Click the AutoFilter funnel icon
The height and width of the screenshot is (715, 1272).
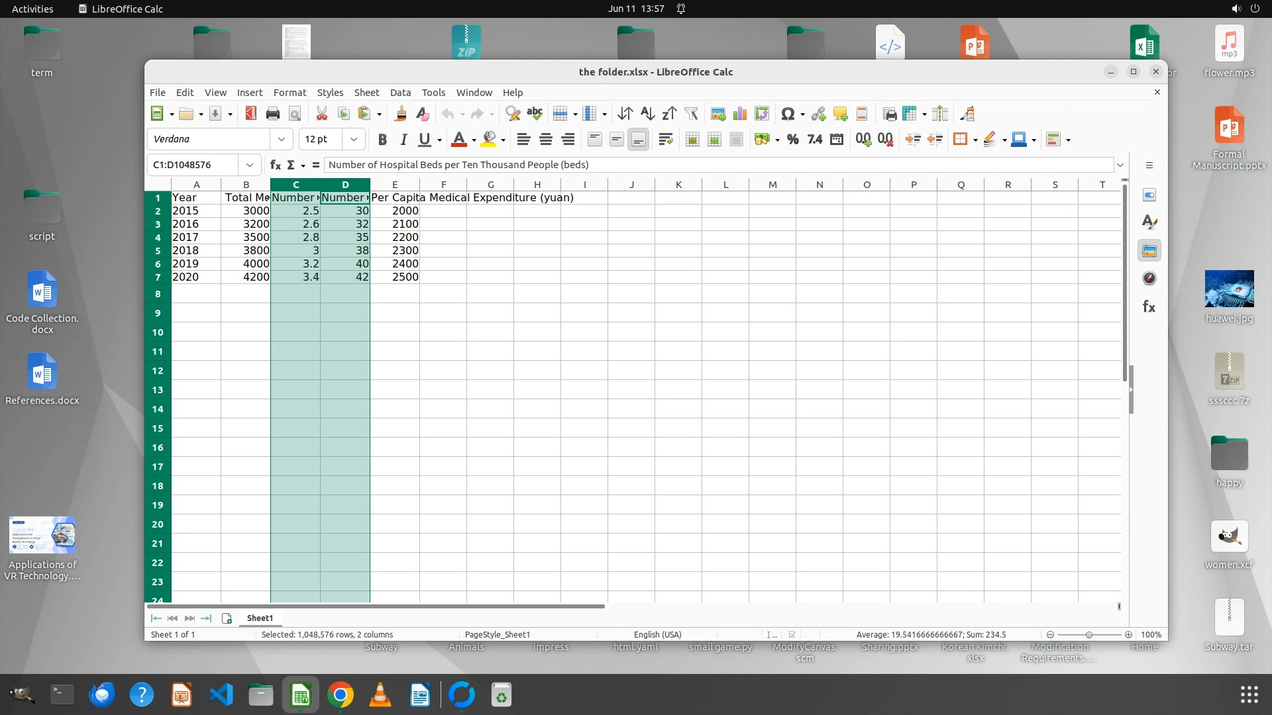point(691,114)
